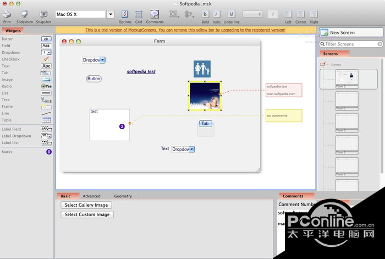Click the New Screen button
Screen dimensions: 385x259
point(351,32)
